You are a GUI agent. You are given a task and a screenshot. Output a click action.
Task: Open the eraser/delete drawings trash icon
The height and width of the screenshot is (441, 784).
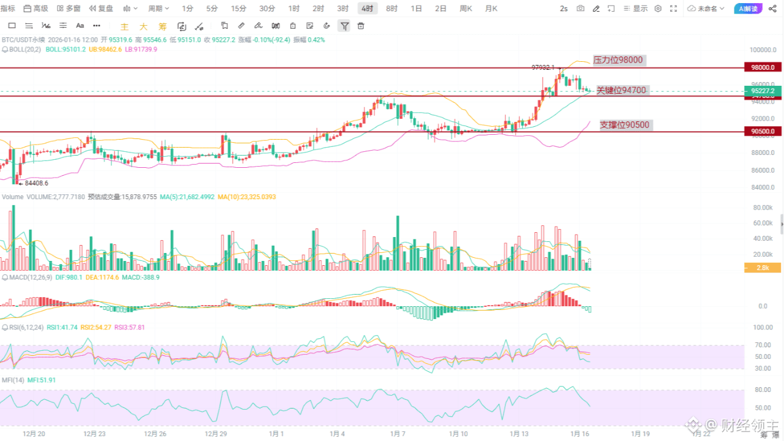[361, 26]
